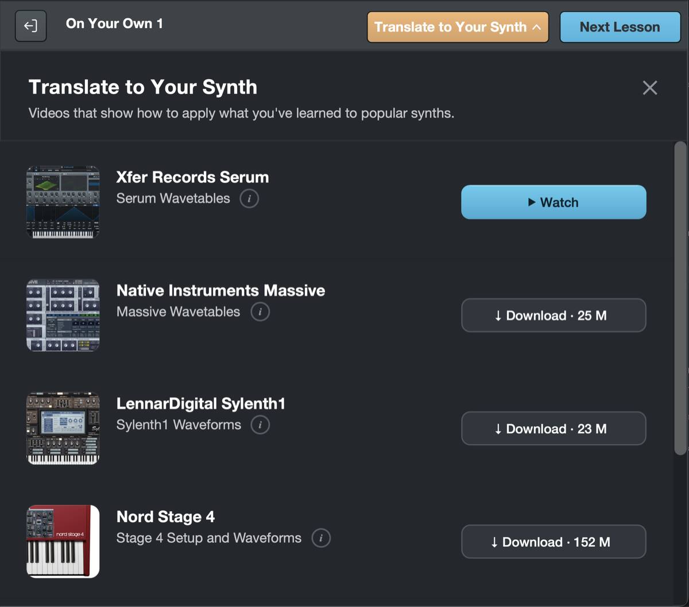Click the LennarDigital Sylenth1 thumbnail
This screenshot has width=689, height=607.
click(x=63, y=428)
